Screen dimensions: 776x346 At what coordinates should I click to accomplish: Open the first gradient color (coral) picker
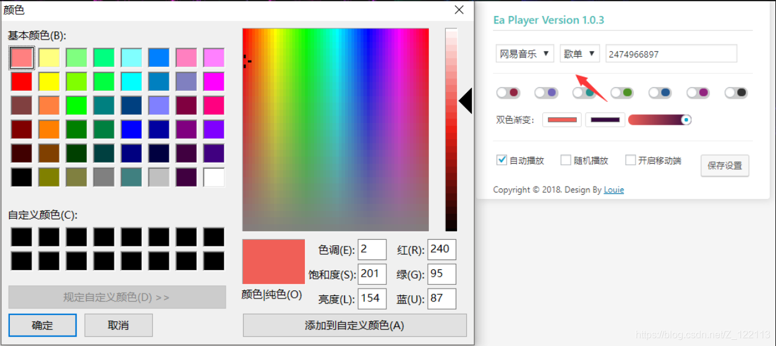click(562, 120)
